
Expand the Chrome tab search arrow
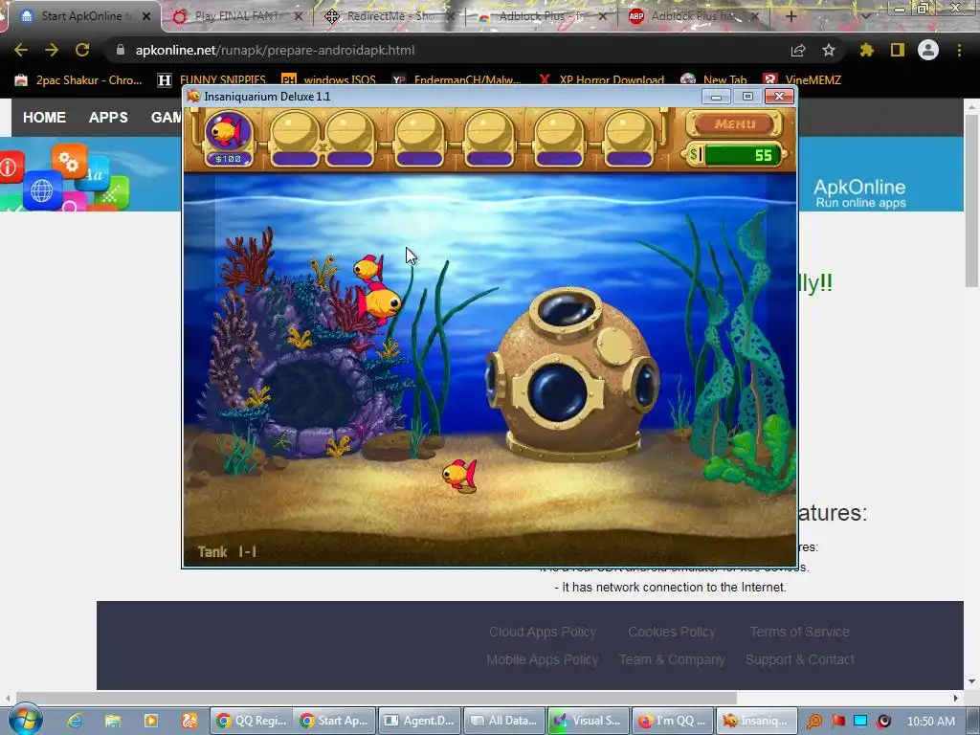[866, 16]
